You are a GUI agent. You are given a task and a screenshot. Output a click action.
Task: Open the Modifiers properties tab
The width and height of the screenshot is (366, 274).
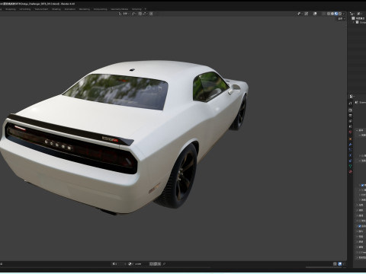point(351,145)
